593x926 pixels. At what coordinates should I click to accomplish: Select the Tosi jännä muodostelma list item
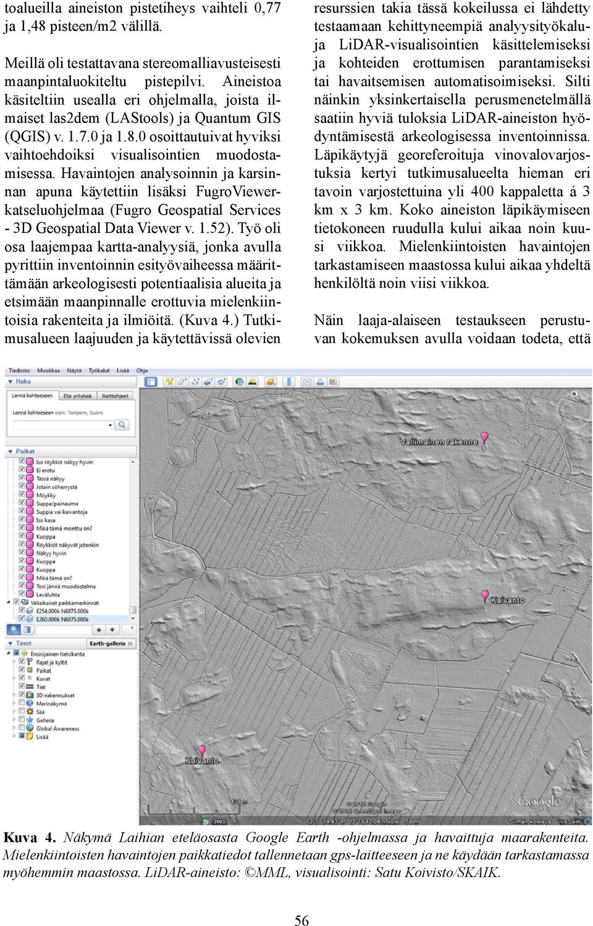(x=65, y=586)
